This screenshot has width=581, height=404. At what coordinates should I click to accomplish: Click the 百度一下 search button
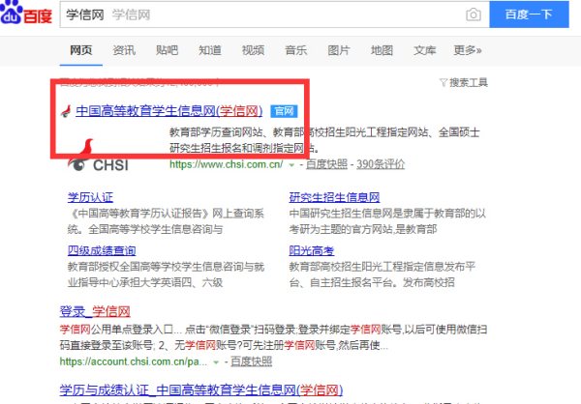(529, 14)
